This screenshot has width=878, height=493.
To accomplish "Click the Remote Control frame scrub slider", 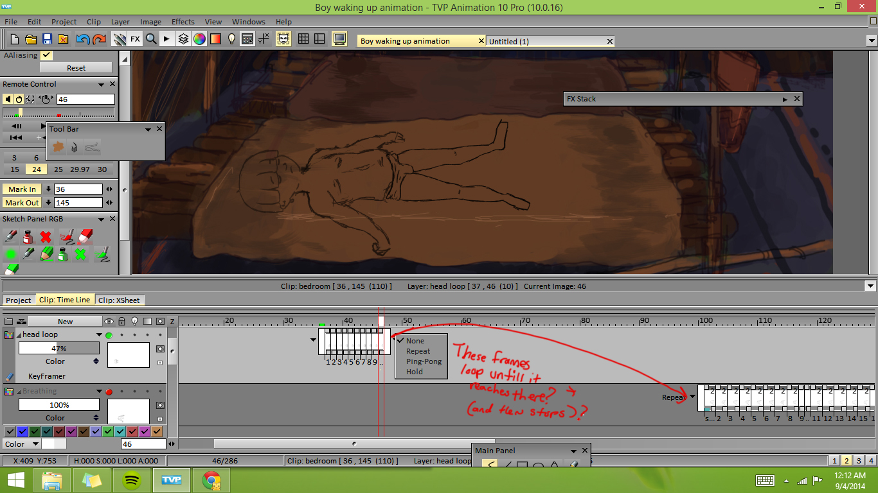I will (x=58, y=114).
